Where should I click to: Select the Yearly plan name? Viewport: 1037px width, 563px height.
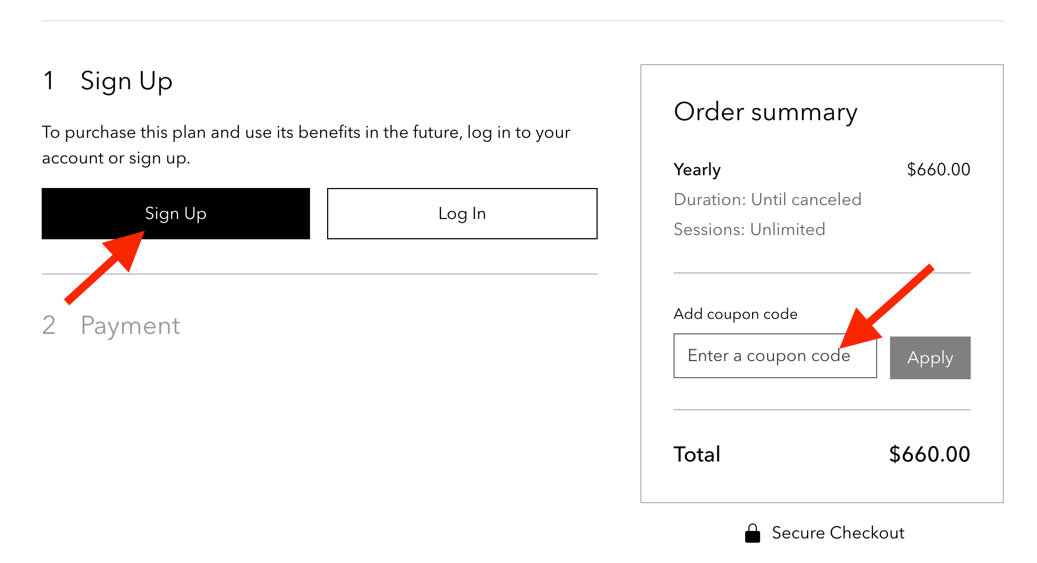[x=697, y=170]
